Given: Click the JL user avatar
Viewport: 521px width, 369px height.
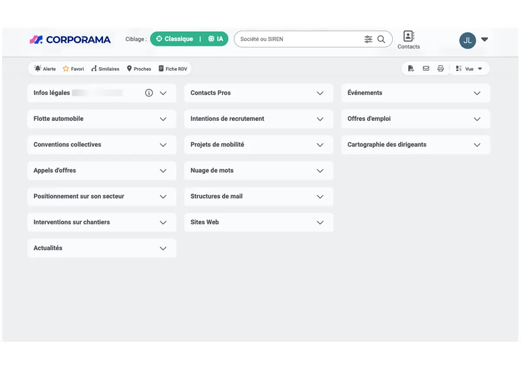Looking at the screenshot, I should 468,40.
